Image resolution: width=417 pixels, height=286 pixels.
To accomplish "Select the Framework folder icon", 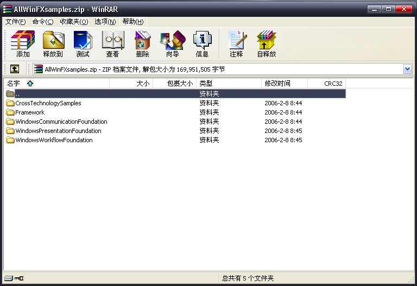I will tap(10, 112).
